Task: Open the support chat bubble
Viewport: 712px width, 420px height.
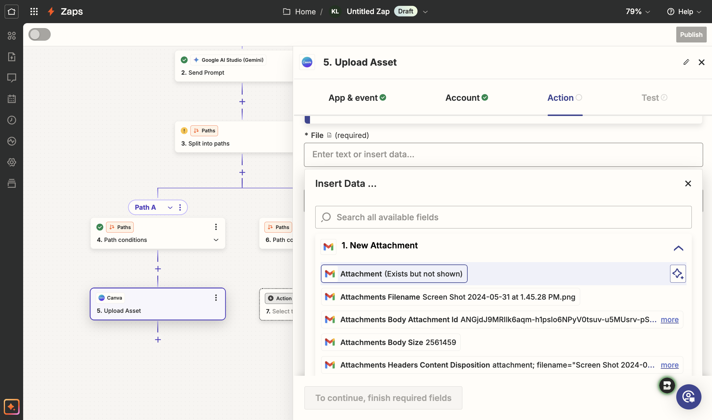Action: pyautogui.click(x=689, y=397)
